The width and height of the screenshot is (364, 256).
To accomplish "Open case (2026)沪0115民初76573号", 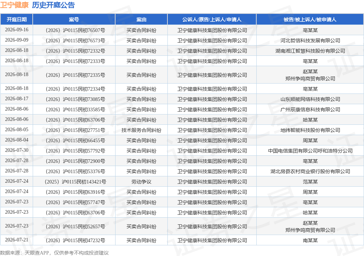I will tap(75, 41).
